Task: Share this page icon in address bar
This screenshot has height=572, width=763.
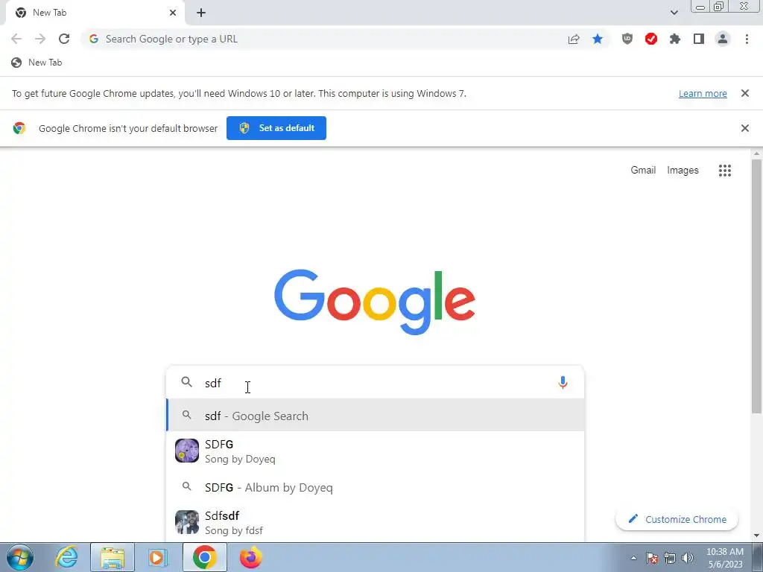Action: coord(574,39)
